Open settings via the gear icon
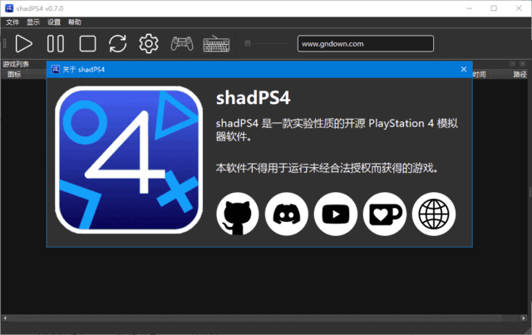The width and height of the screenshot is (532, 335). [x=149, y=43]
